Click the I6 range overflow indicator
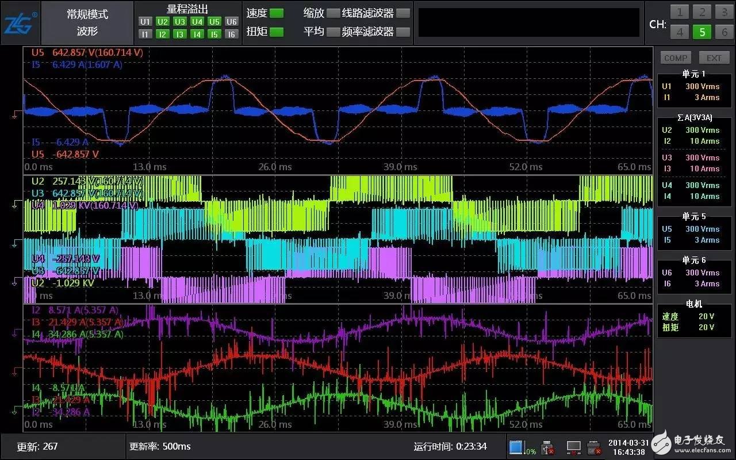 click(231, 34)
